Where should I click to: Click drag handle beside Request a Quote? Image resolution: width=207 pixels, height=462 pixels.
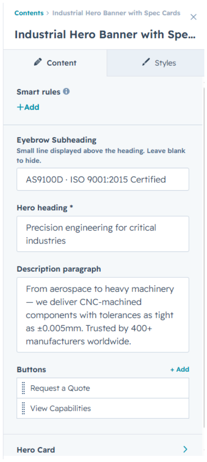coord(23,388)
